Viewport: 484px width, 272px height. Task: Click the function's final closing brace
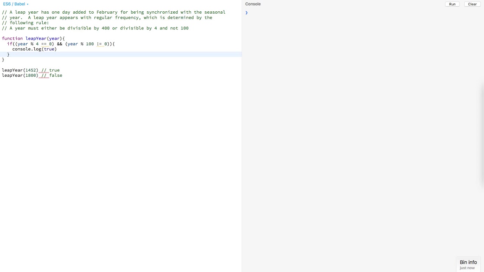point(3,60)
